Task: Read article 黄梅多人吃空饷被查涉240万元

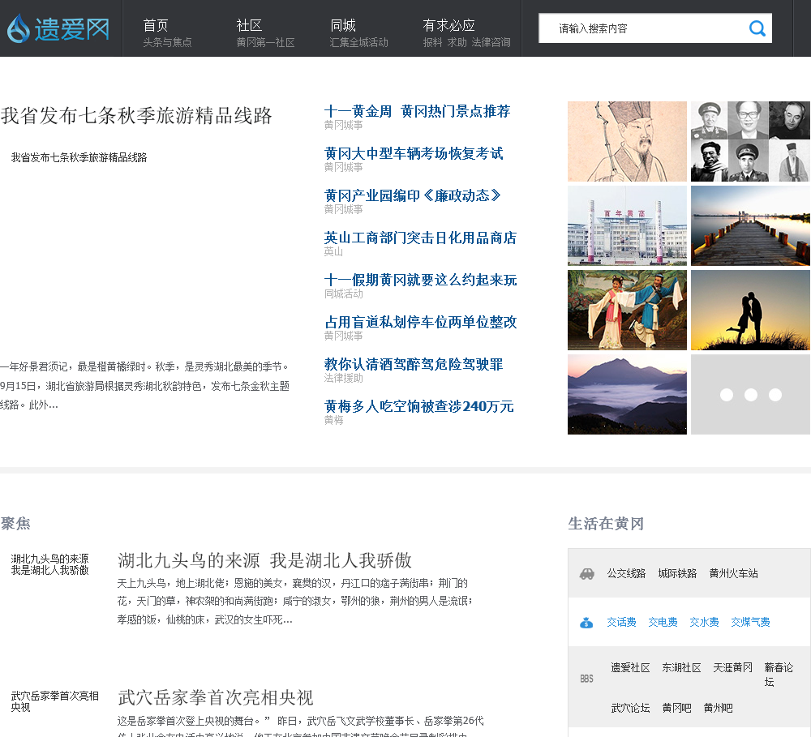Action: click(x=418, y=406)
